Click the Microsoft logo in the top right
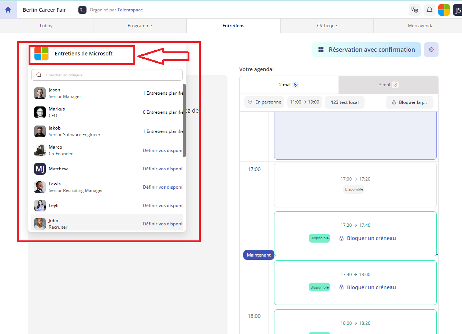This screenshot has height=334, width=462. coord(444,10)
